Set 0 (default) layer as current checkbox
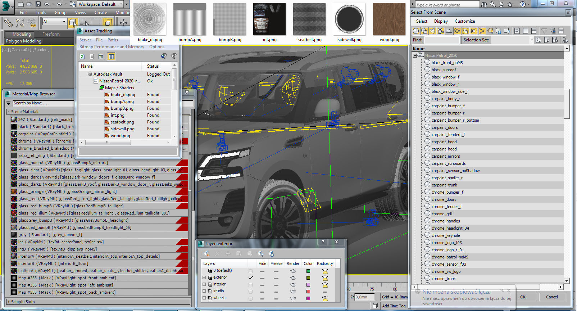Screen dimensions: 577x311 tap(251, 271)
